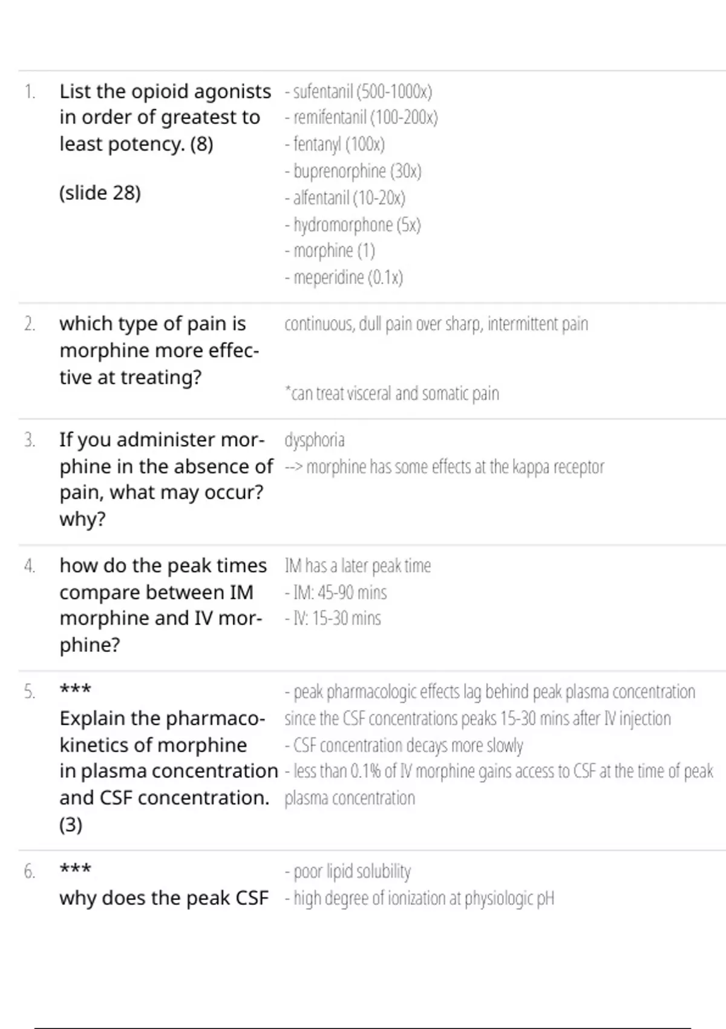Click the '(slide 28)' reference text
This screenshot has height=1029, width=726.
pos(100,192)
